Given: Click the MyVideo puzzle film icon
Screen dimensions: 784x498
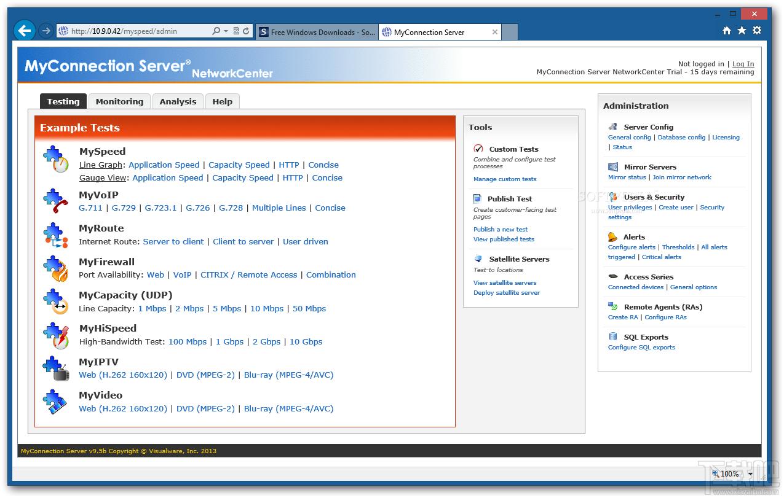Looking at the screenshot, I should pyautogui.click(x=55, y=402).
